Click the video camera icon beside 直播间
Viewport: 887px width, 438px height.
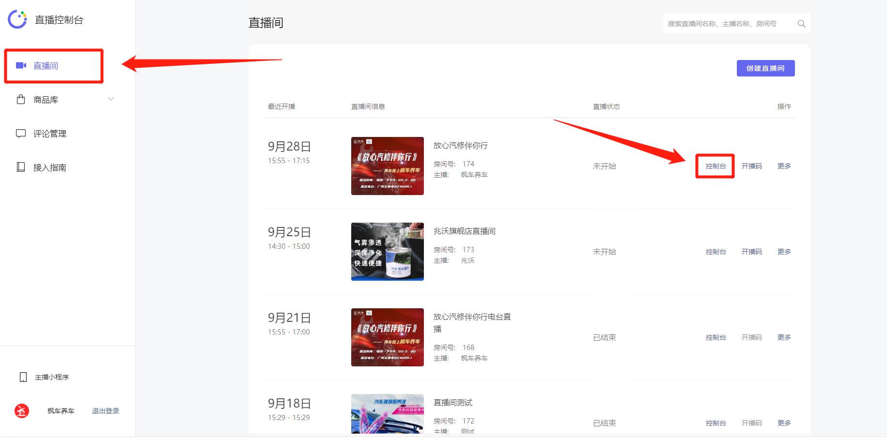(21, 65)
